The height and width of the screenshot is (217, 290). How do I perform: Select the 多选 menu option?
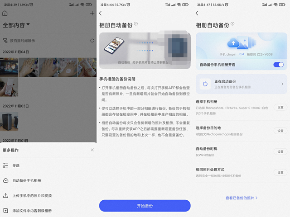(x=48, y=165)
